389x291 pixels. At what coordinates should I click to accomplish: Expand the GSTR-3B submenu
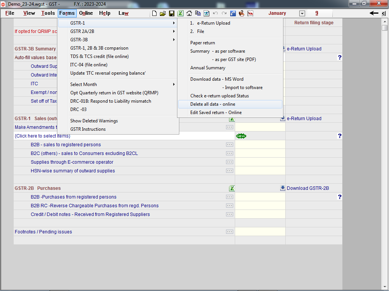118,40
